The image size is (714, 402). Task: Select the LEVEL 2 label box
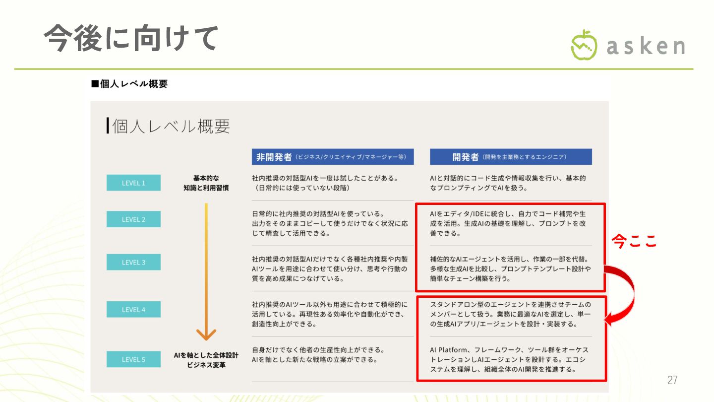tap(133, 219)
